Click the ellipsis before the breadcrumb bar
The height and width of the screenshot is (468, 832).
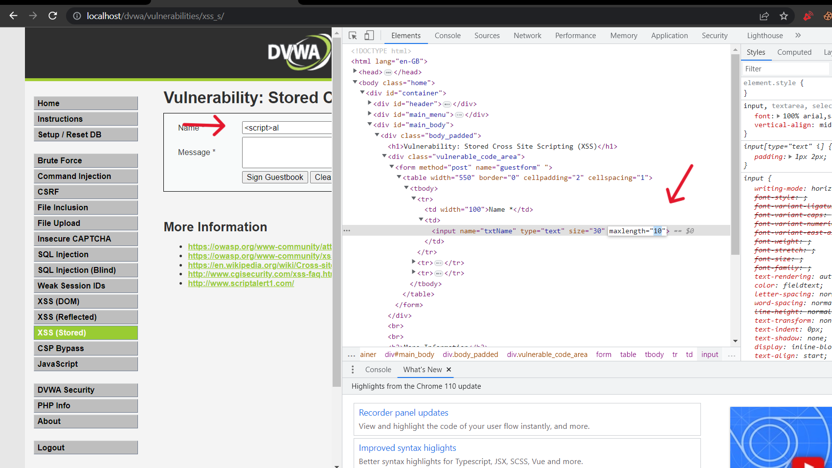(x=351, y=354)
